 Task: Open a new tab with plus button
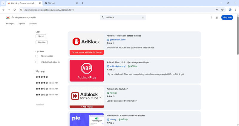pyautogui.click(x=82, y=3)
